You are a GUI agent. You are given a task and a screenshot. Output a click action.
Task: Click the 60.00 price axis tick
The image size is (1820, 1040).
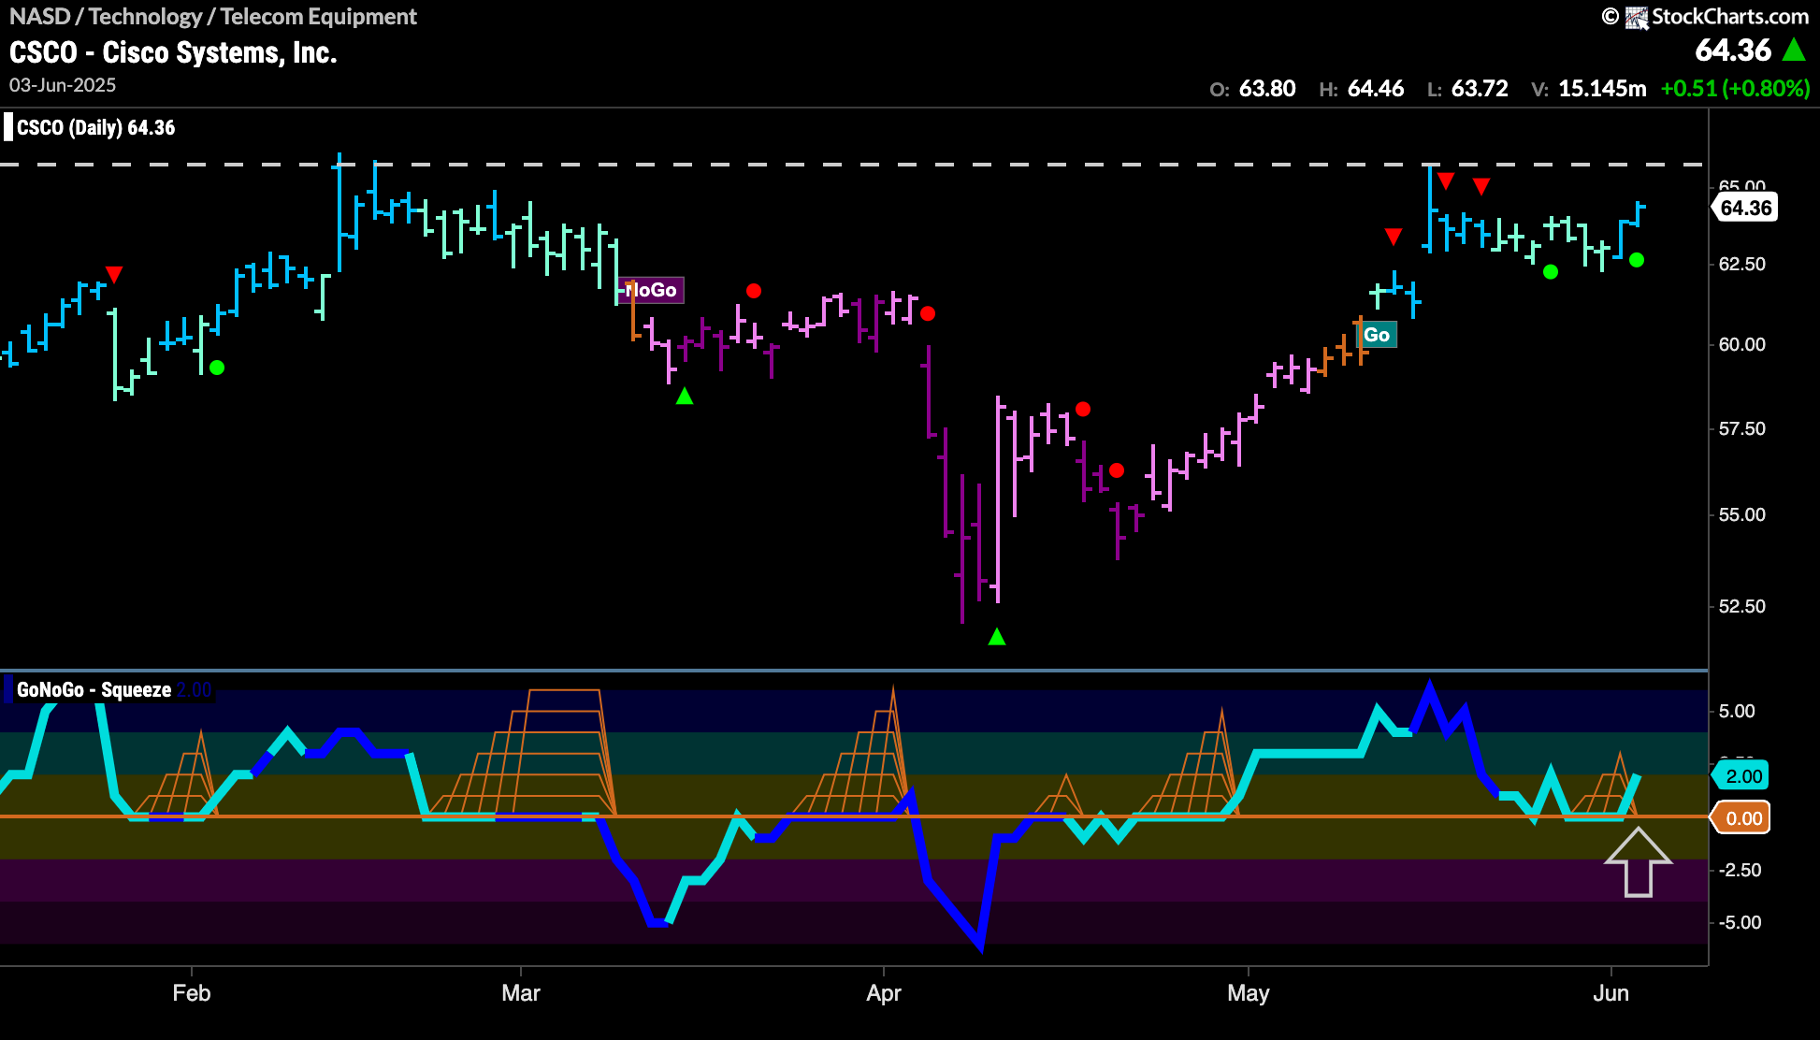[x=1742, y=345]
